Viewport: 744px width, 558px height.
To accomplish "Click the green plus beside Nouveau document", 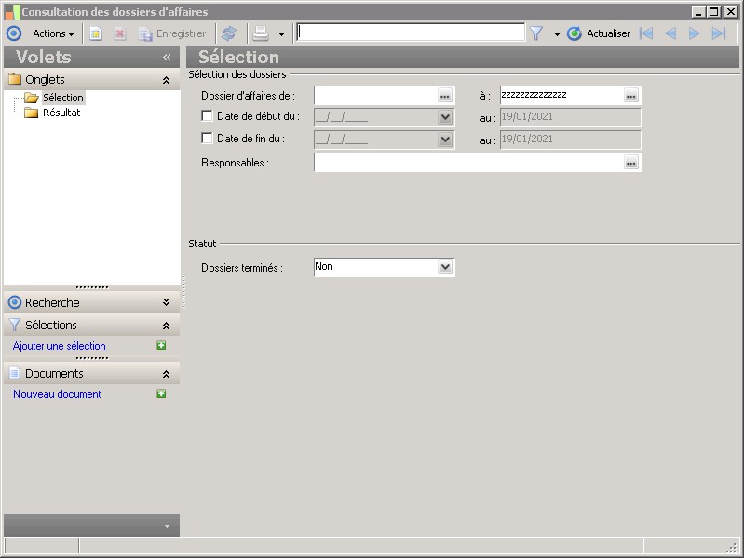I will tap(161, 394).
